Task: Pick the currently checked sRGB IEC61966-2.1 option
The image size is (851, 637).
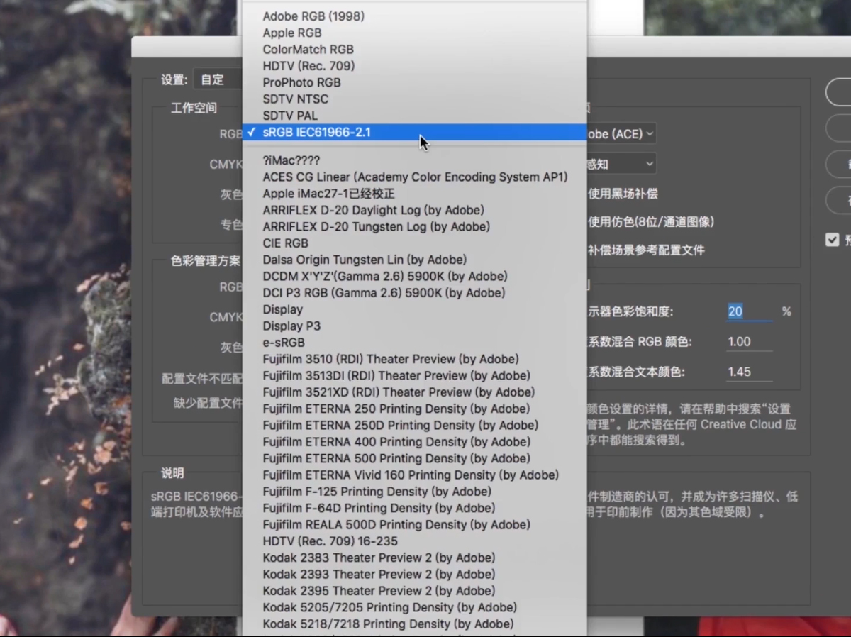Action: [x=316, y=132]
